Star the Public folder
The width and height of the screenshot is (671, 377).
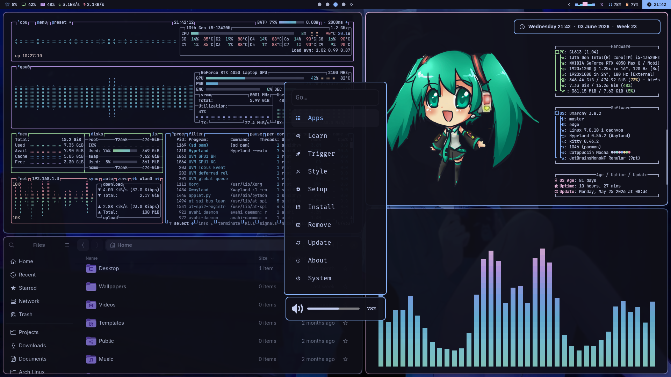(345, 341)
